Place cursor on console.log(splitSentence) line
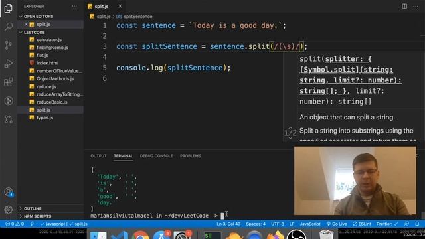 click(173, 68)
